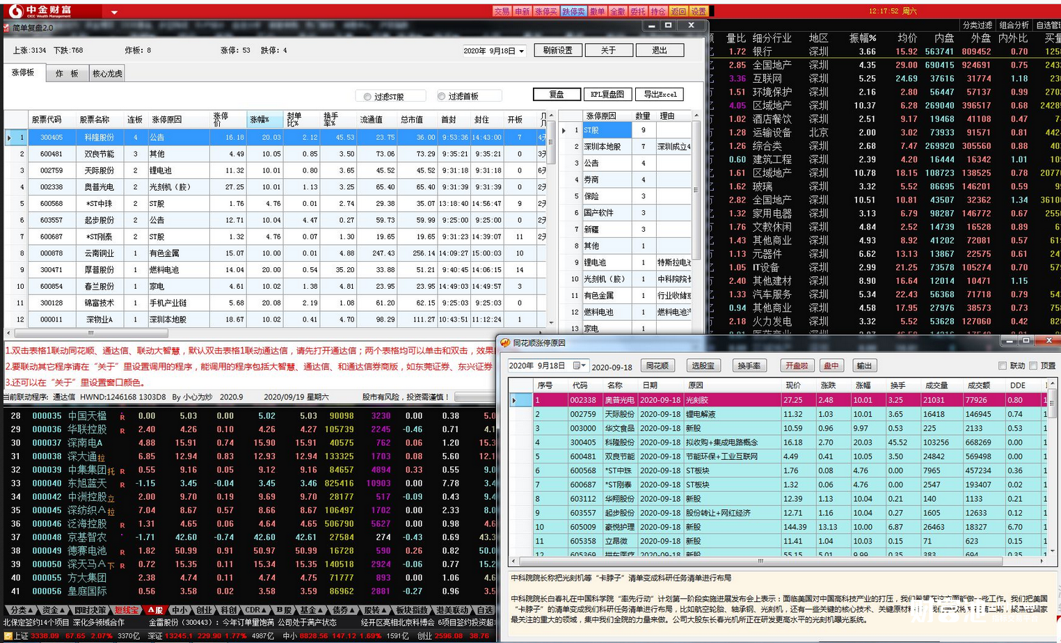The image size is (1061, 643).
Task: Expand the 分类 menu tab at the bottom
Action: click(22, 610)
